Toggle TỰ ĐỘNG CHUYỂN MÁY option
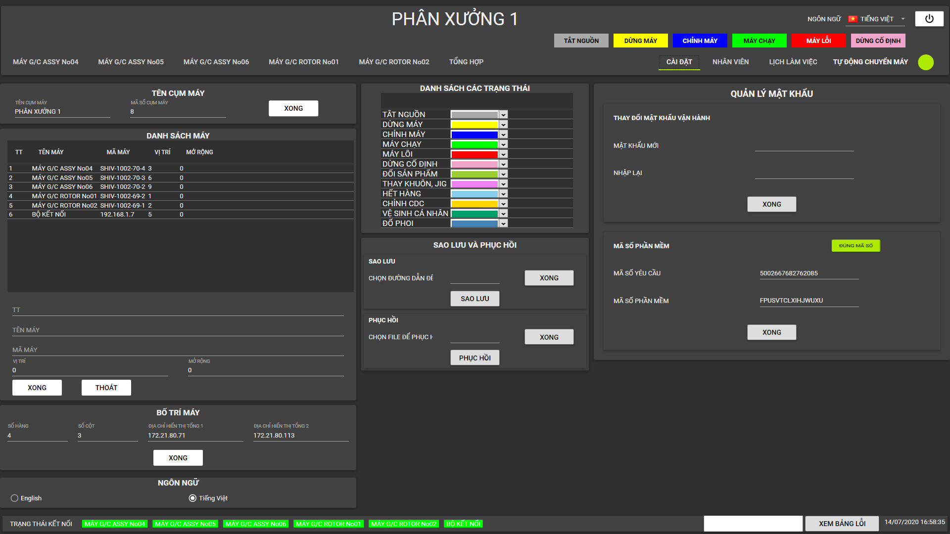The width and height of the screenshot is (950, 534). 870,62
